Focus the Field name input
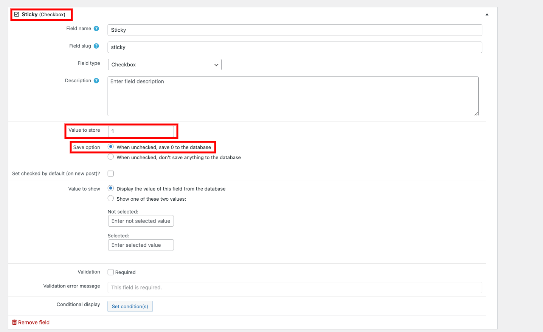 tap(295, 30)
